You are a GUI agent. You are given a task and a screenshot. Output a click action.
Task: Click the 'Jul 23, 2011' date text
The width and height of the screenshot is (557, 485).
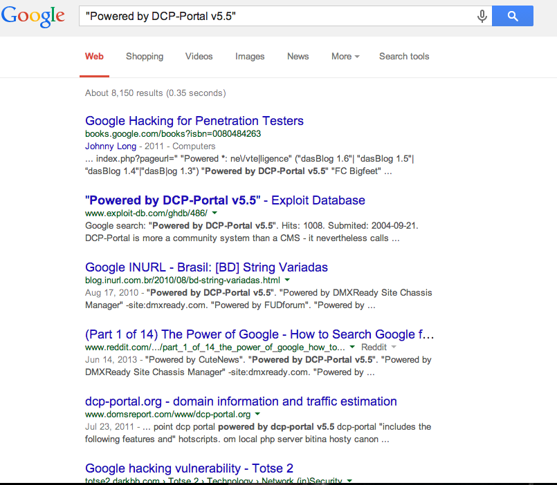coord(109,427)
